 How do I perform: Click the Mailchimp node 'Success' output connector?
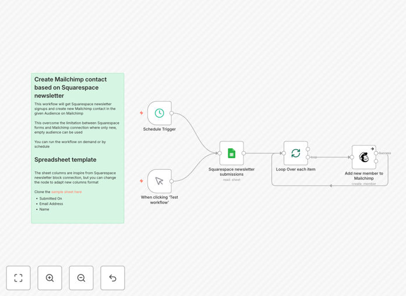coord(376,154)
